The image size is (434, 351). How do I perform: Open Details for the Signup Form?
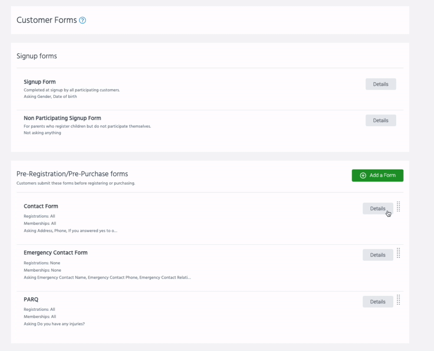381,84
